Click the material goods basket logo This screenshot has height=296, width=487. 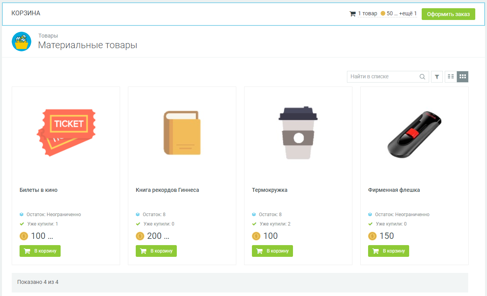[x=22, y=42]
